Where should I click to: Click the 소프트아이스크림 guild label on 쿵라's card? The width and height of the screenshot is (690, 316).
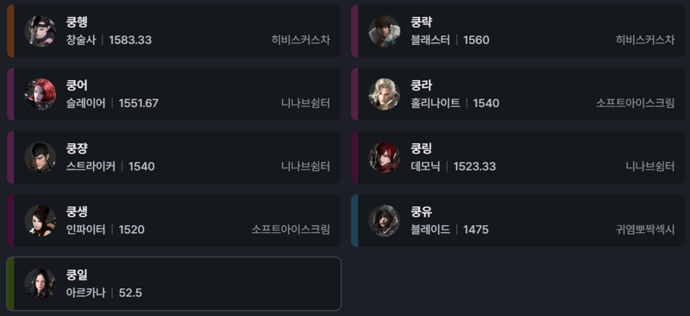pyautogui.click(x=635, y=103)
